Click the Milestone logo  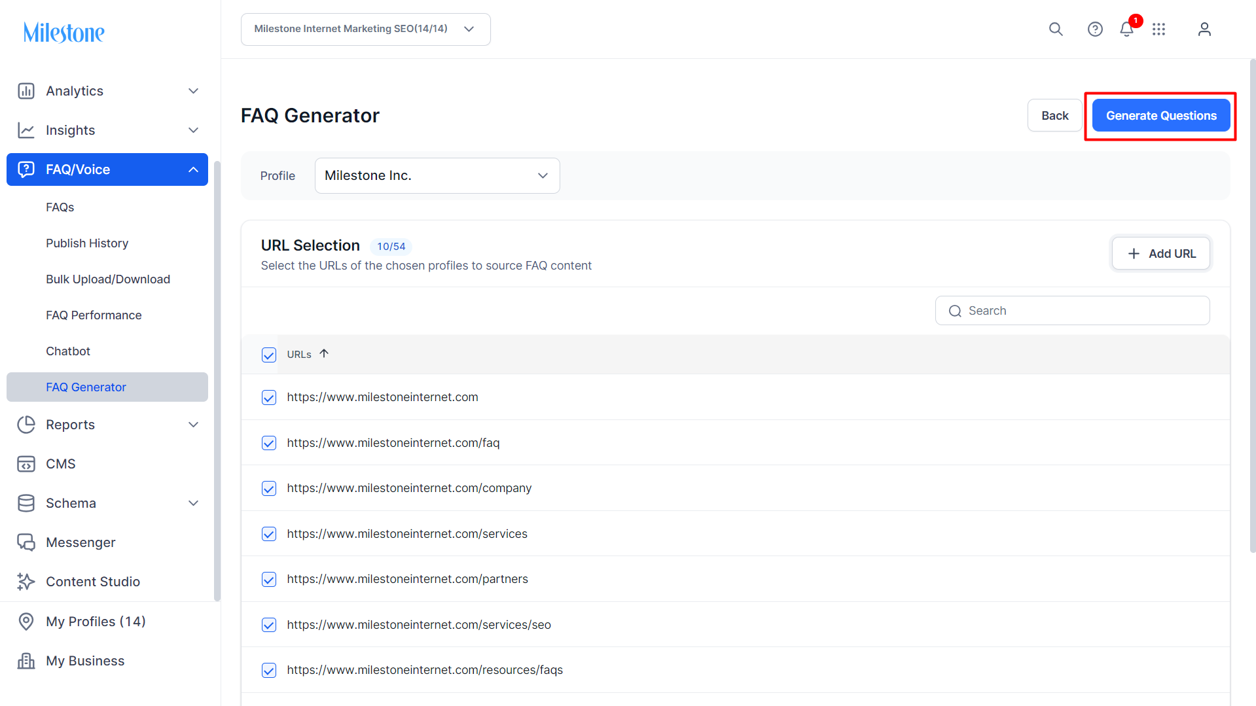tap(63, 32)
